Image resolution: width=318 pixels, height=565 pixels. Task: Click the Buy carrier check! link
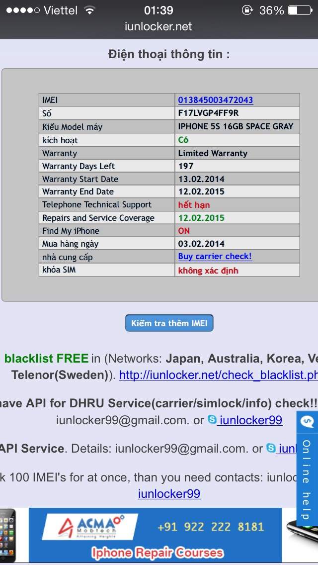[x=215, y=257]
